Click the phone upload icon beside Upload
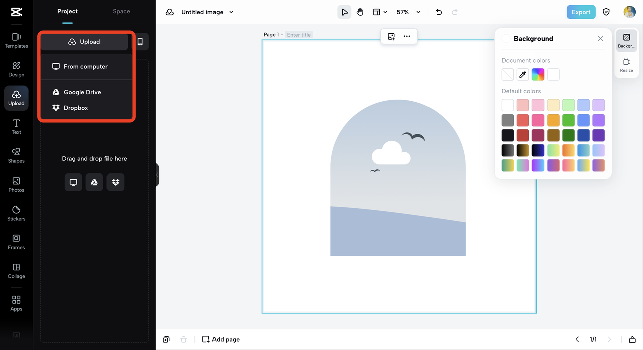The image size is (643, 350). tap(140, 42)
